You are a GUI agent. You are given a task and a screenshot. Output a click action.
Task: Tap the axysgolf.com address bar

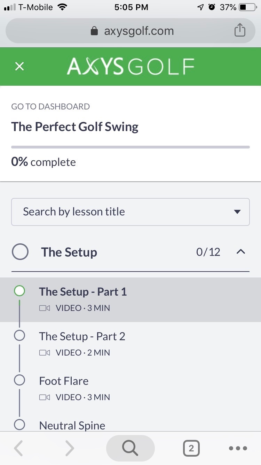tap(130, 31)
